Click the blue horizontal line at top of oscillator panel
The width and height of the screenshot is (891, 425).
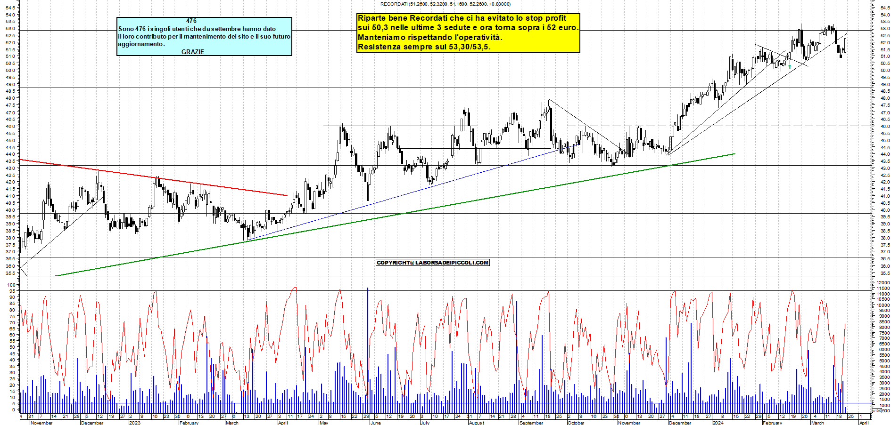click(445, 290)
